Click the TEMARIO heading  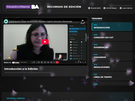(x=97, y=18)
